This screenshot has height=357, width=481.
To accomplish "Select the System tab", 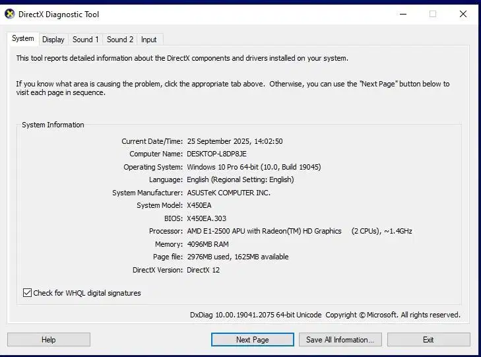I will click(x=23, y=39).
